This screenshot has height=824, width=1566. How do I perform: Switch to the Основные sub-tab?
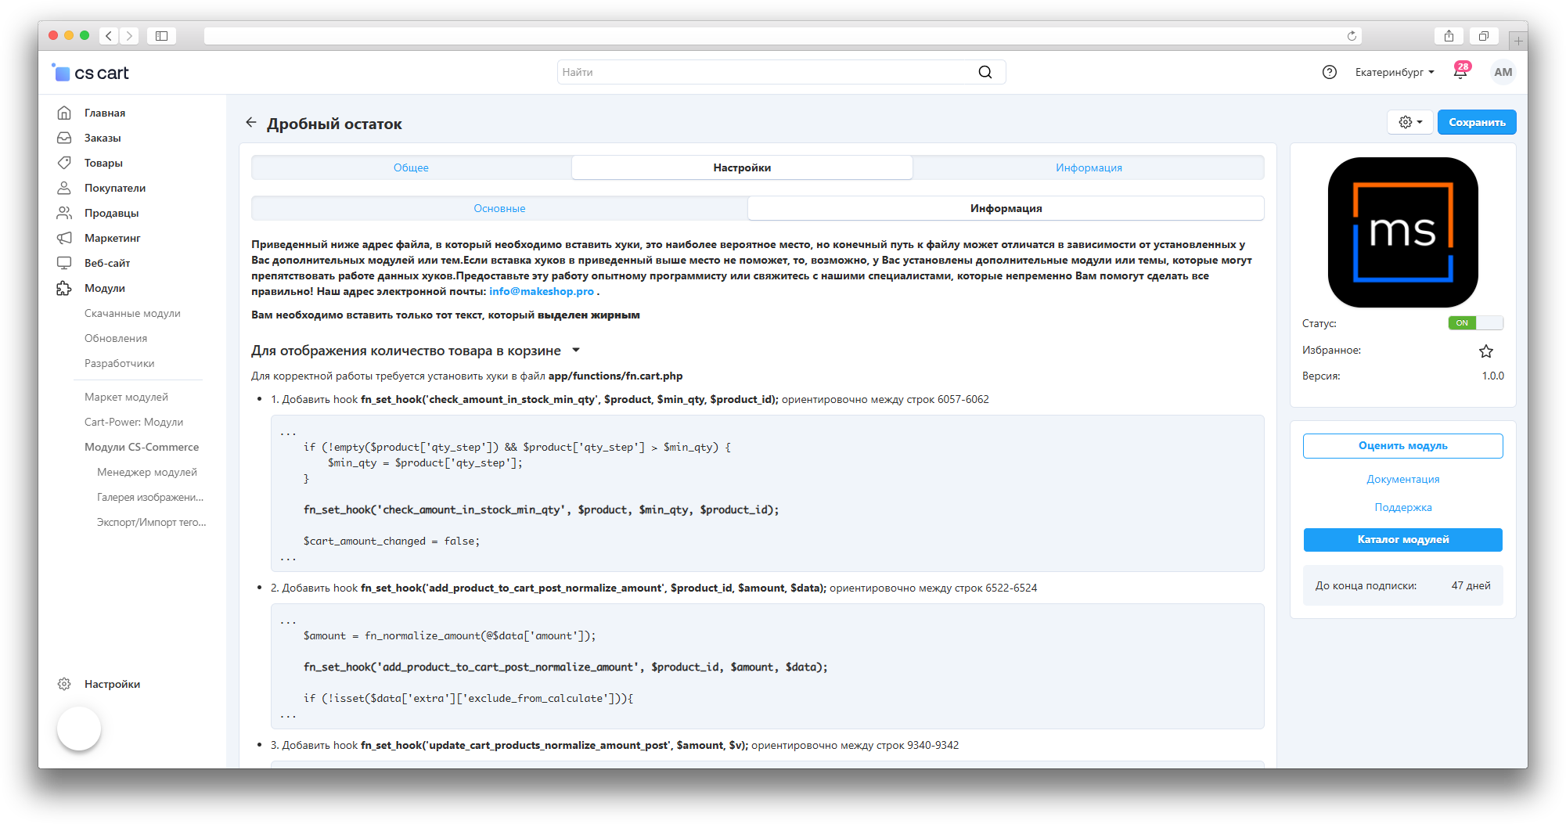[499, 208]
